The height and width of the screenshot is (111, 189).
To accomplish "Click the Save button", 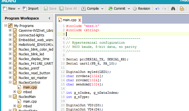I will tap(50, 9).
